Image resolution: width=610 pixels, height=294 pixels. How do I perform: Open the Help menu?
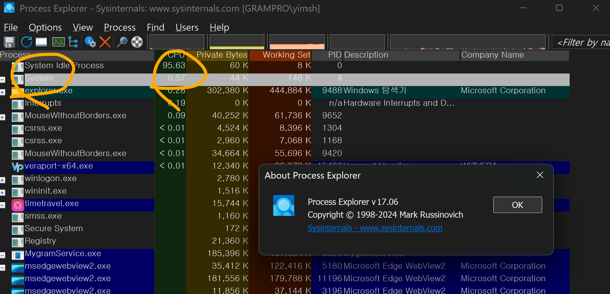[x=219, y=28]
